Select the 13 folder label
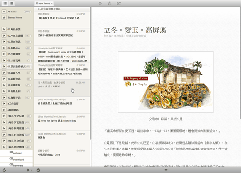 14,98
